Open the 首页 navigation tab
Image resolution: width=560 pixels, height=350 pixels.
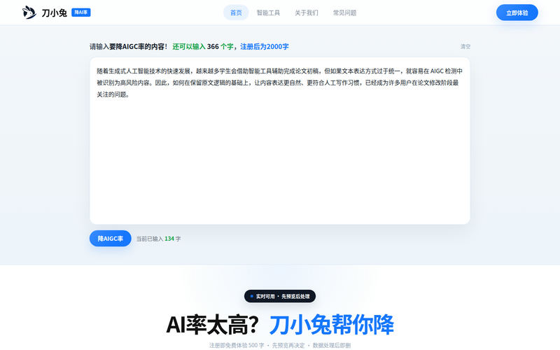pyautogui.click(x=236, y=13)
